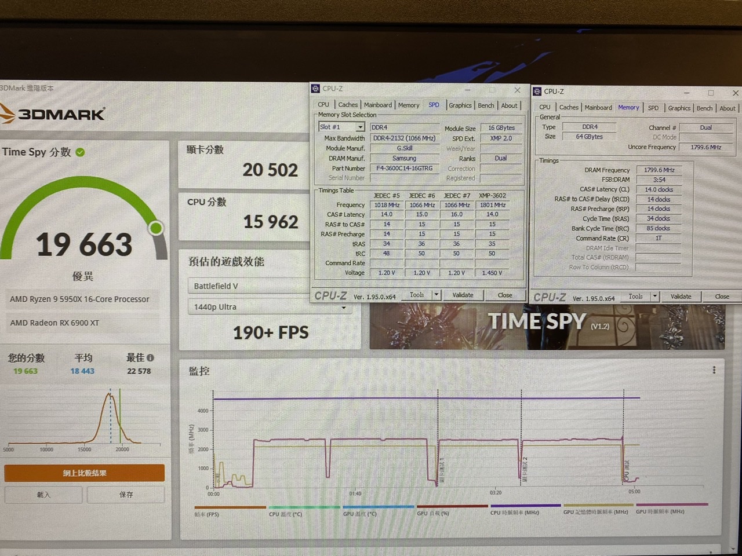Close the right CPU-Z window with X
This screenshot has height=556, width=742.
736,93
